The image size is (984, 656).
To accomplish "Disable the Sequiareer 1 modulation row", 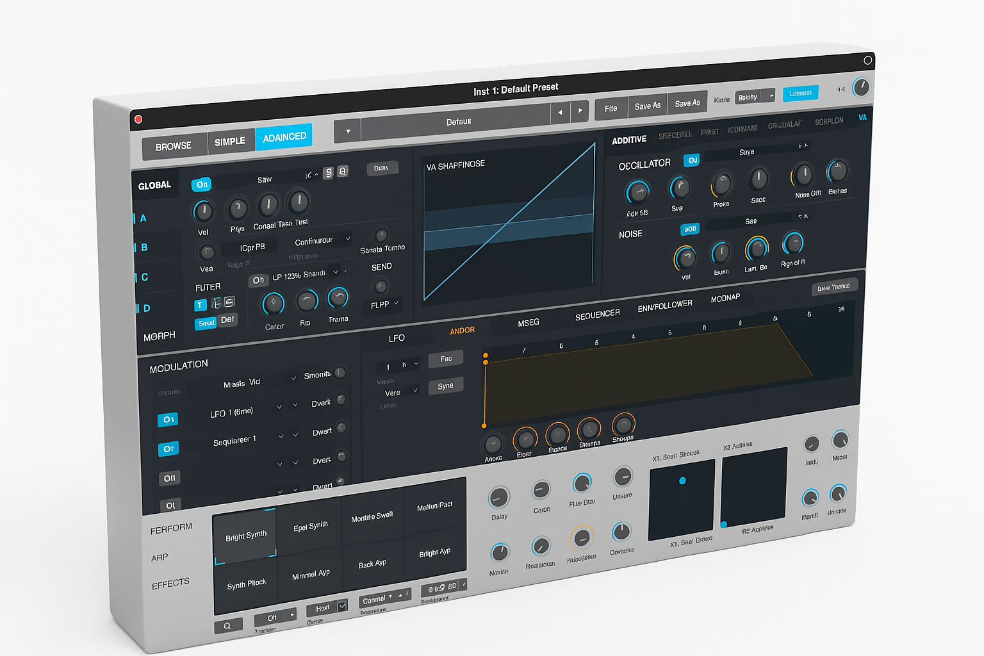I will tap(168, 449).
